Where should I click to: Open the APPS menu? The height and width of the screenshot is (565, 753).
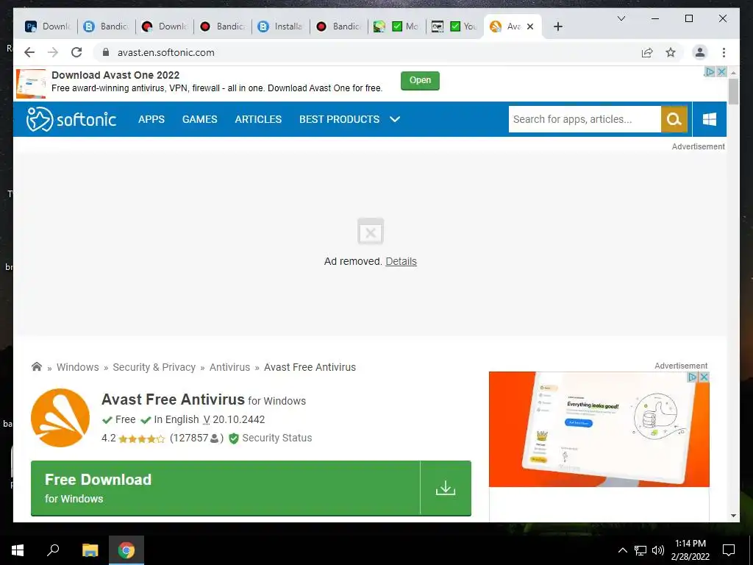151,119
